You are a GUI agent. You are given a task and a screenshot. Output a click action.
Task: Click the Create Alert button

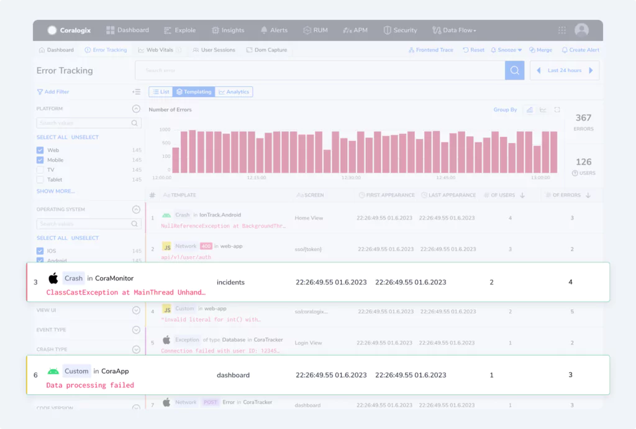[x=580, y=50]
